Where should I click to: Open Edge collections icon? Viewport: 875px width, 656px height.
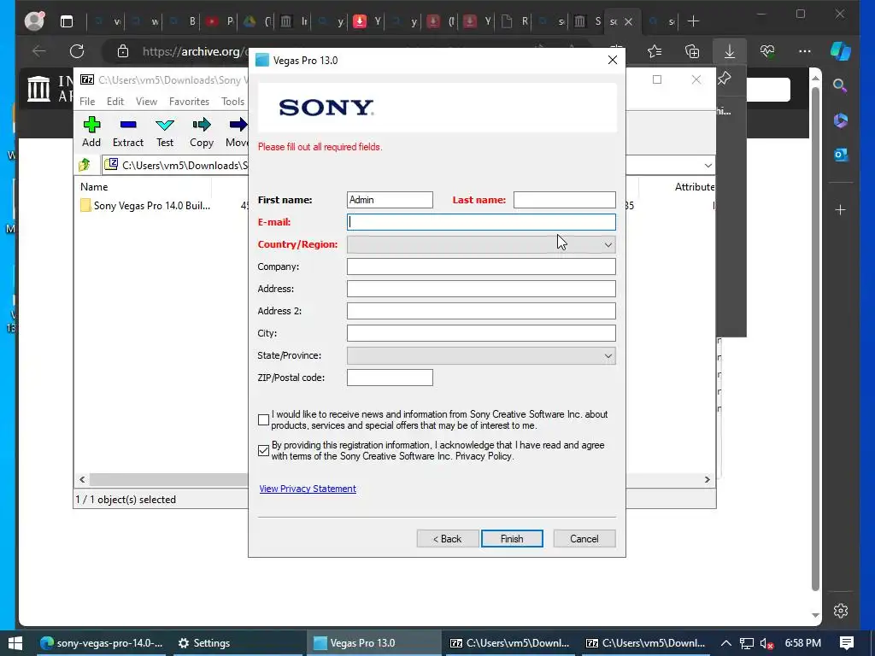pos(692,51)
